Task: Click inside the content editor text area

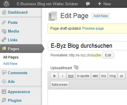Action: coord(87,97)
